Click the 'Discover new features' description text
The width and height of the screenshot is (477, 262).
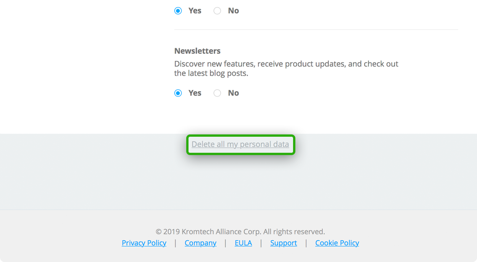(x=286, y=68)
